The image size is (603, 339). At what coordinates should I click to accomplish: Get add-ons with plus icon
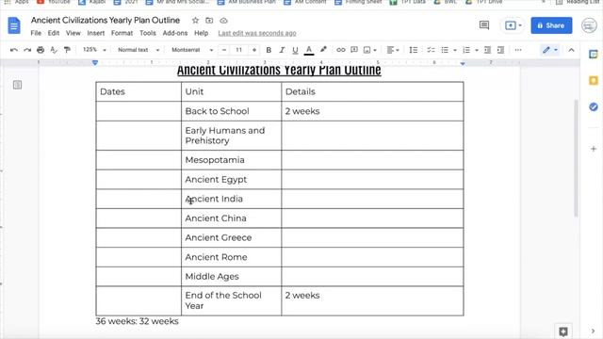coord(594,149)
